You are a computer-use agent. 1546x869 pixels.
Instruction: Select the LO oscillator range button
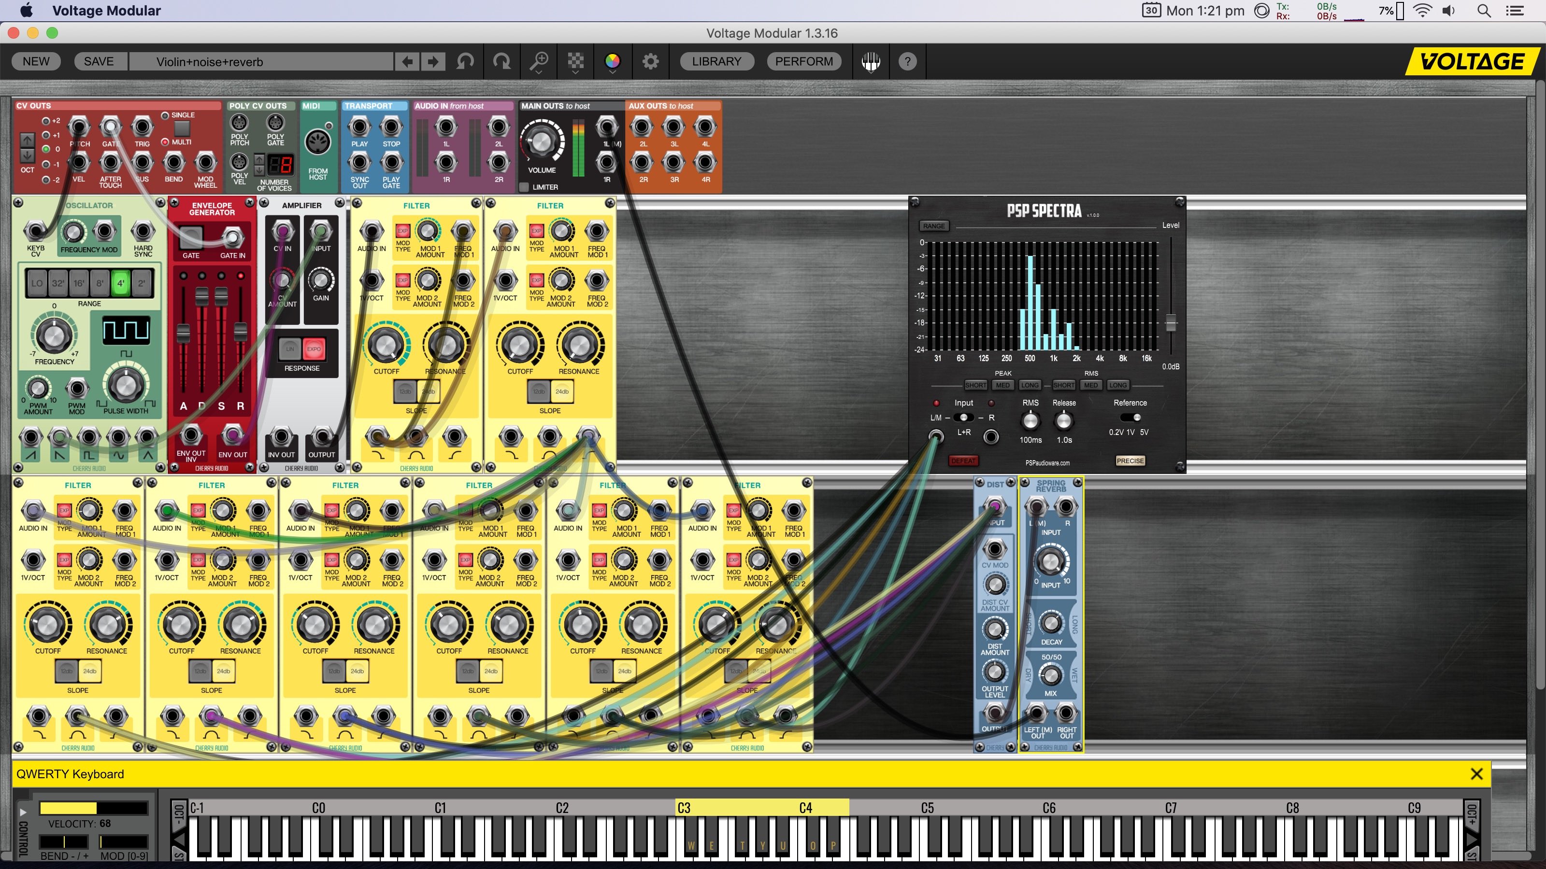coord(37,283)
